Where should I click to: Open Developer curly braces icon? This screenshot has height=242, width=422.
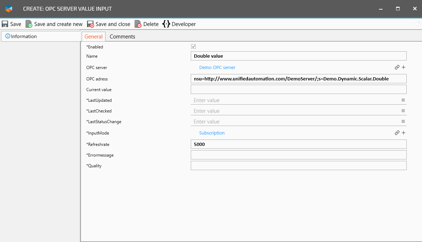tap(166, 24)
